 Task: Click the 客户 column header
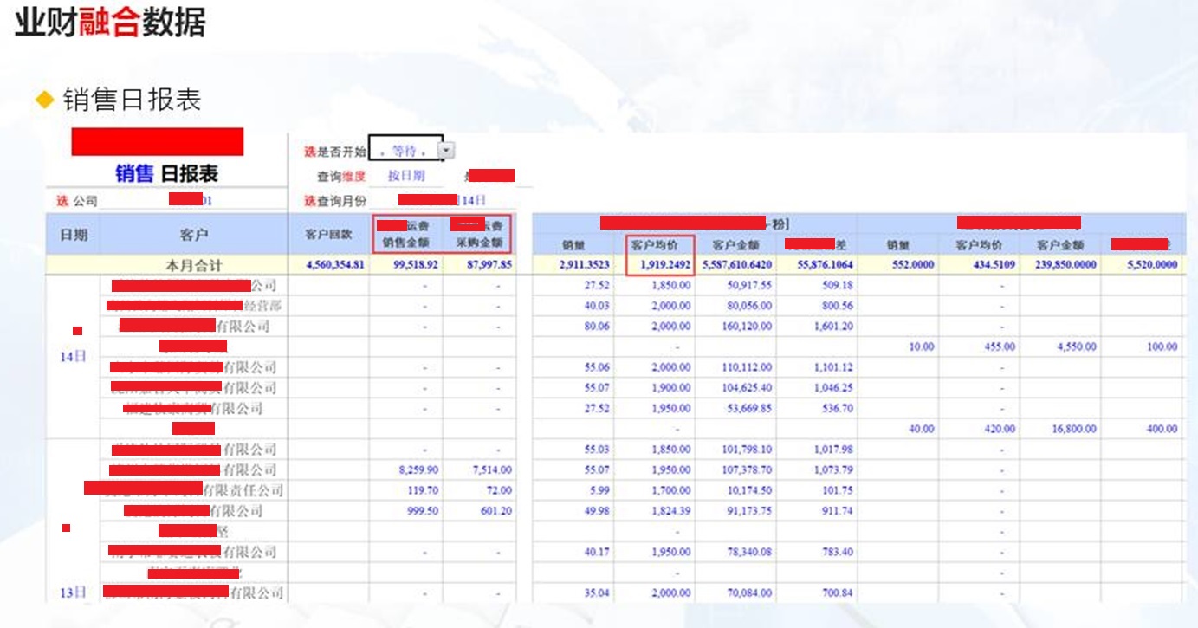coord(194,235)
